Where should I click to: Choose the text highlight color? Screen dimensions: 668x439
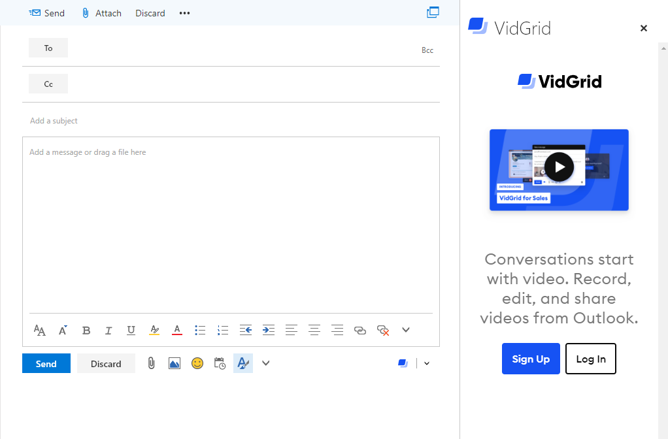[x=154, y=330]
